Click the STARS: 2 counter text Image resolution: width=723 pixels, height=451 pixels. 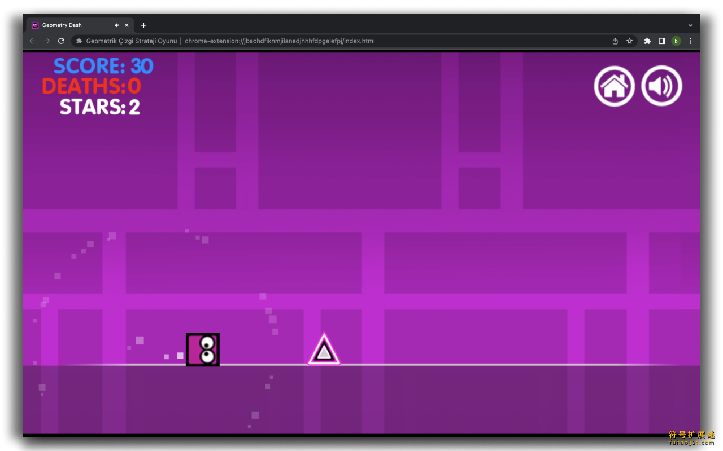(x=100, y=107)
